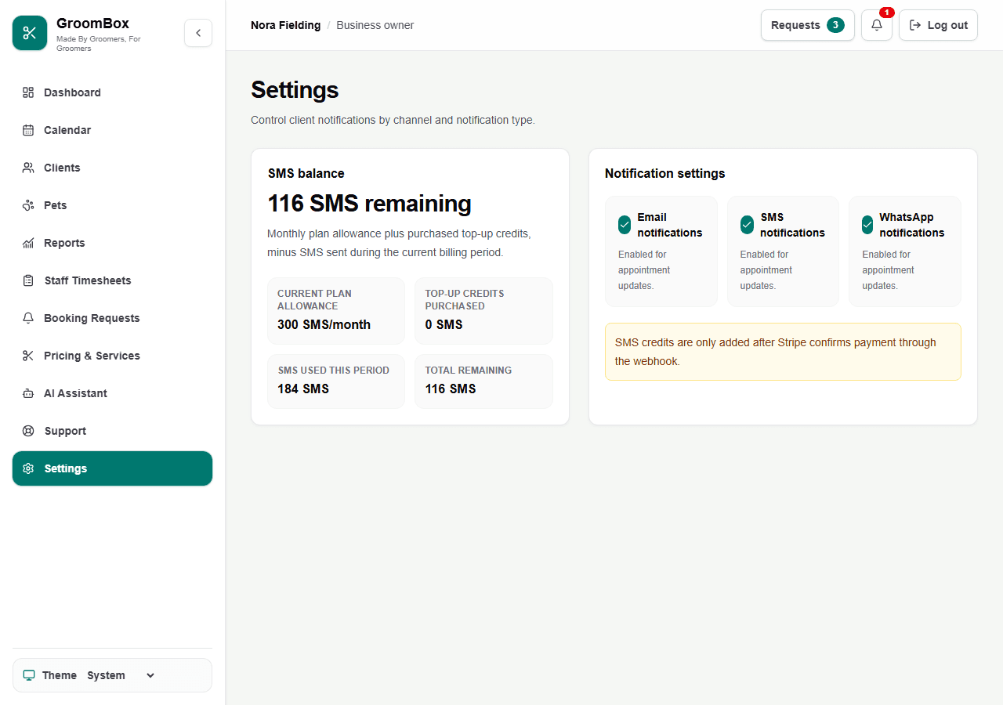Click the AI Assistant robot icon
This screenshot has height=705, width=1003.
(x=28, y=393)
